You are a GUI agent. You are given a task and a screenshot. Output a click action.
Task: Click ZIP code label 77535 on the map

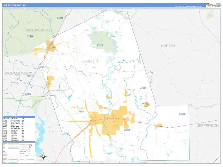[80, 112]
